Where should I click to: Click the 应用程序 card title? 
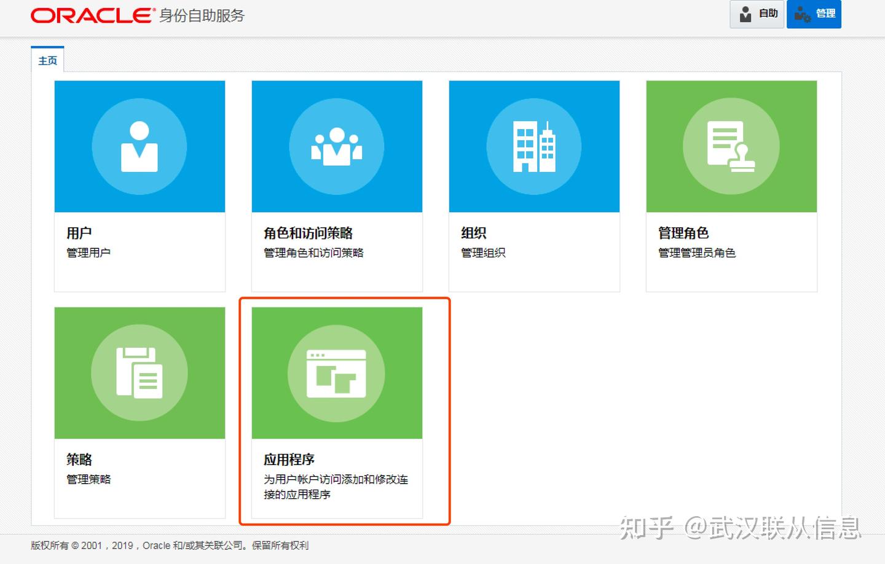289,460
